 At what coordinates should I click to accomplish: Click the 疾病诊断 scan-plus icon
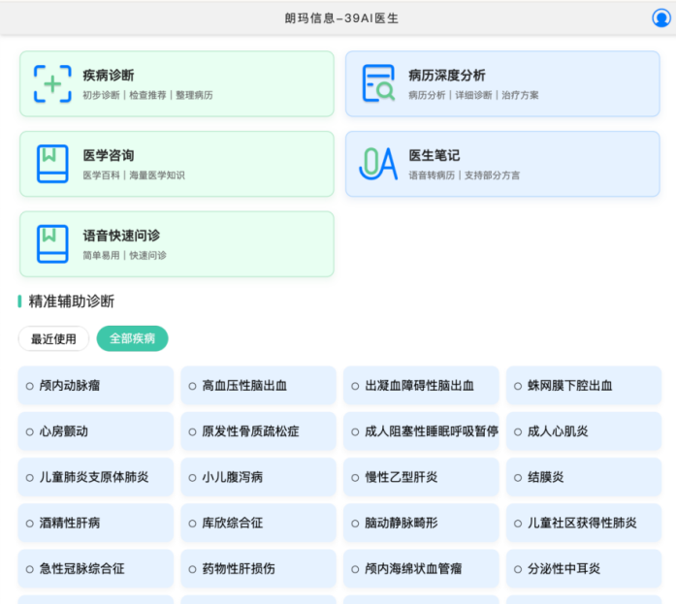coord(52,83)
